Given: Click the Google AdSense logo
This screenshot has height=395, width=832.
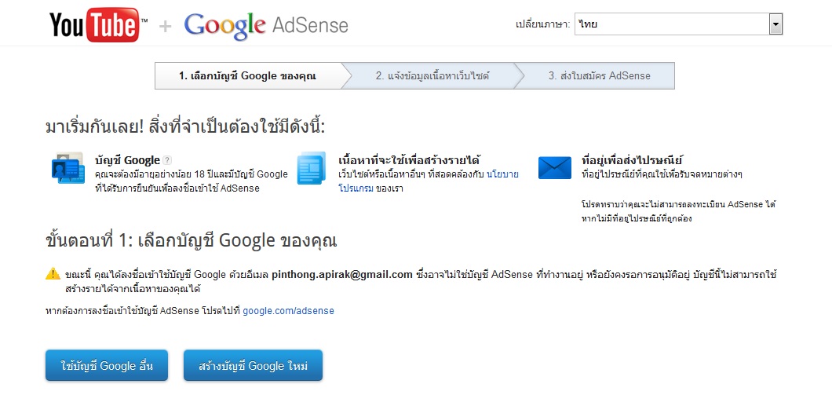Looking at the screenshot, I should point(266,26).
